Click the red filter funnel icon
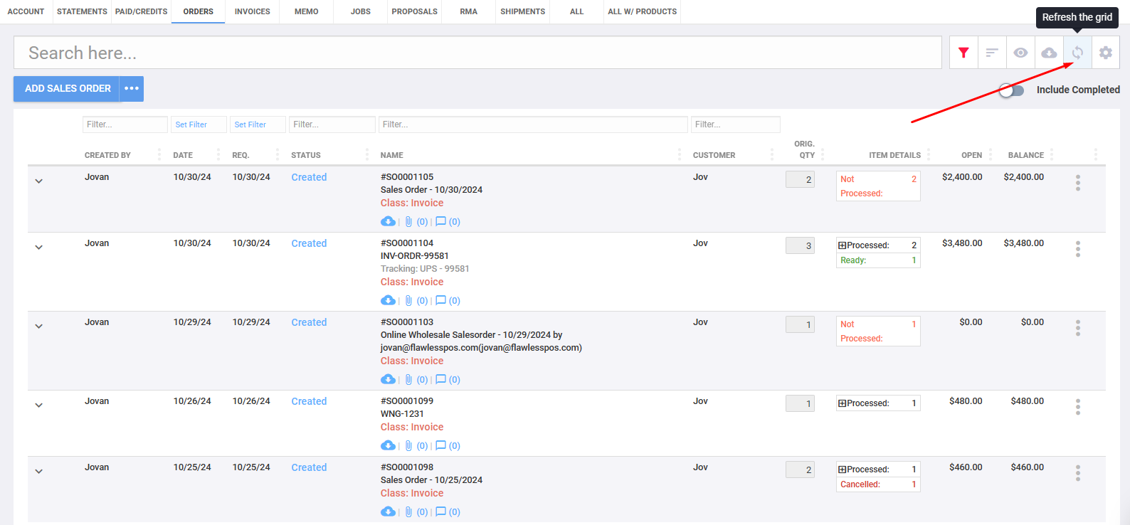 point(963,53)
